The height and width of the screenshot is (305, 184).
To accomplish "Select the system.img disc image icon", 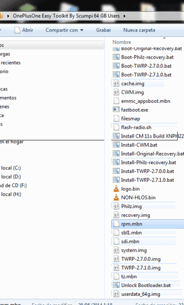I will (116, 250).
